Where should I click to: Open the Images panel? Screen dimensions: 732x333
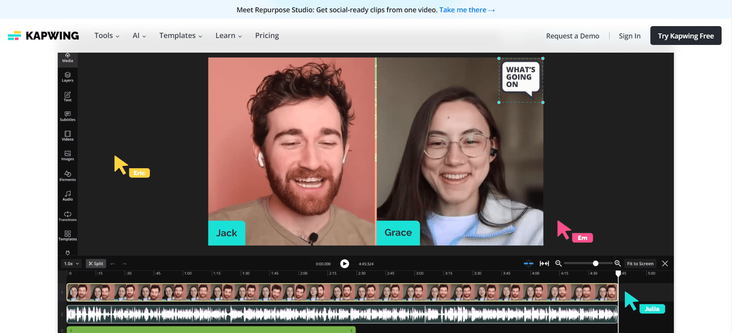67,156
